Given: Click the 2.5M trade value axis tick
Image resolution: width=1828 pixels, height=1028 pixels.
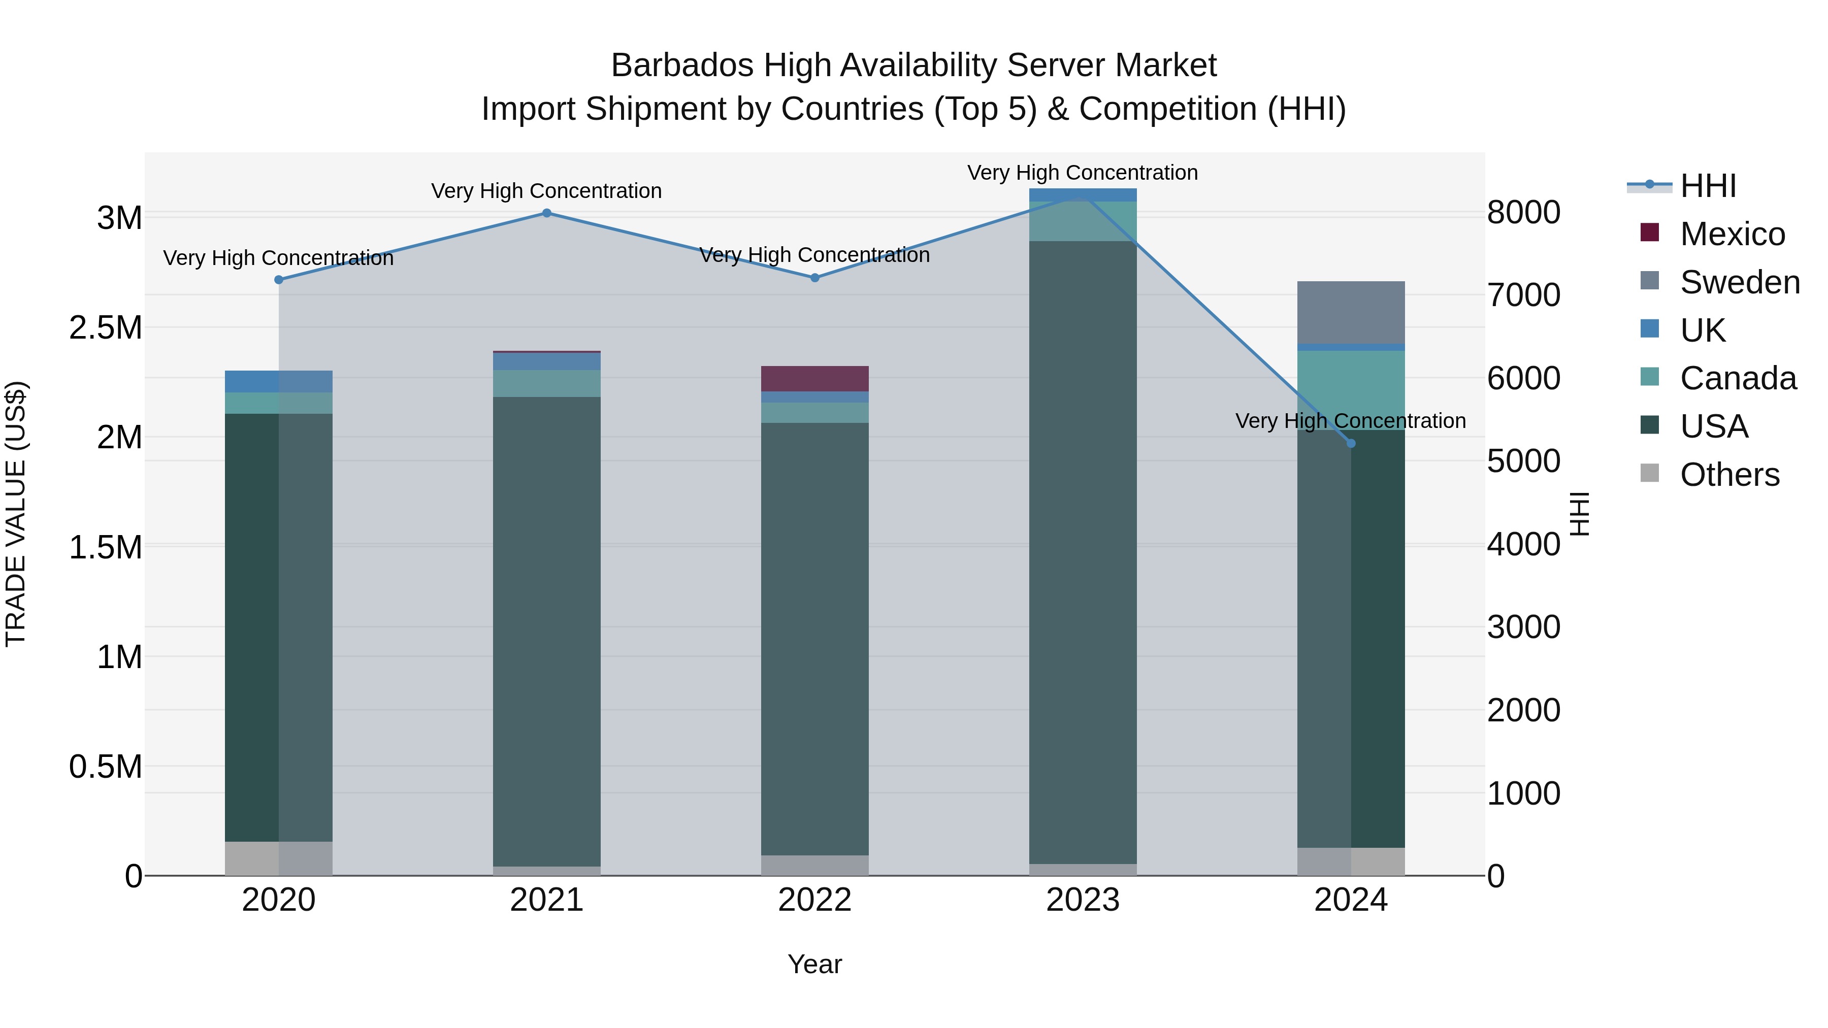Looking at the screenshot, I should (106, 328).
